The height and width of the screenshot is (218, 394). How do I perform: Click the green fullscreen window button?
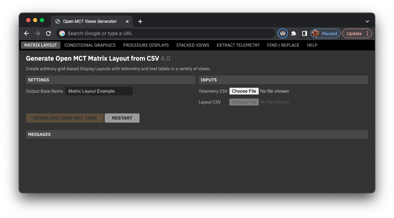[x=42, y=20]
